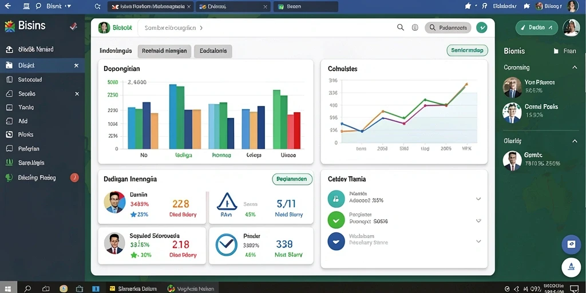Image resolution: width=586 pixels, height=293 pixels.
Task: Collapse the Glanitg section chevron
Action: [x=575, y=141]
